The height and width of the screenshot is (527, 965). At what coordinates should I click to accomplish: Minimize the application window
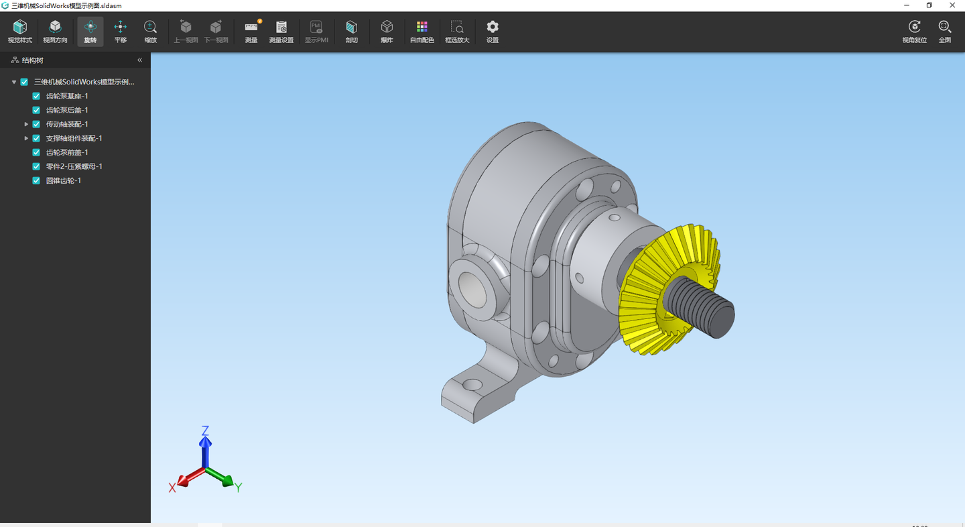pos(907,5)
